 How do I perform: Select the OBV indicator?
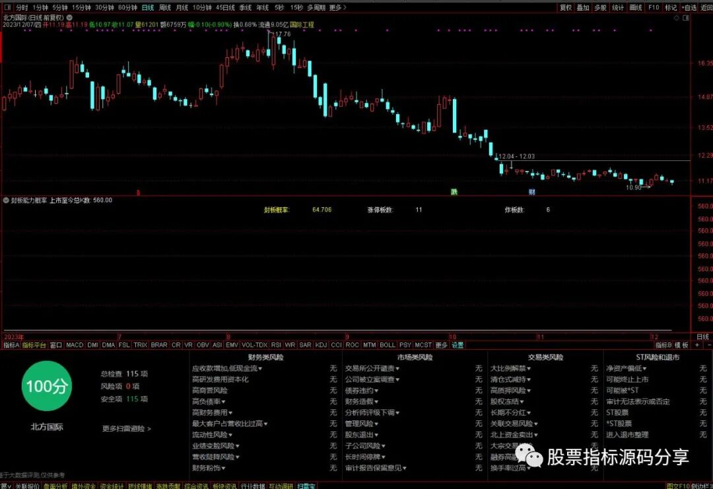click(203, 345)
